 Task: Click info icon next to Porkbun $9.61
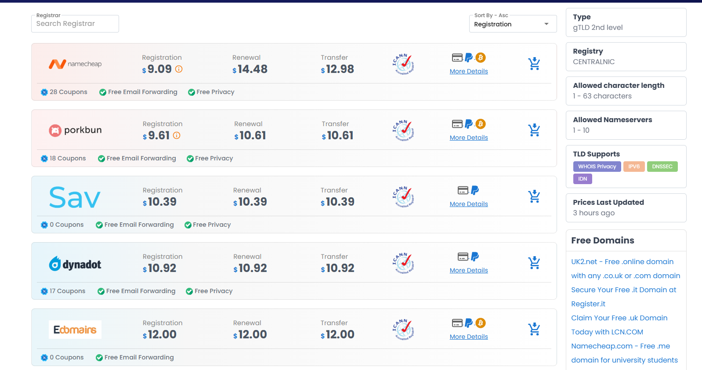click(177, 135)
